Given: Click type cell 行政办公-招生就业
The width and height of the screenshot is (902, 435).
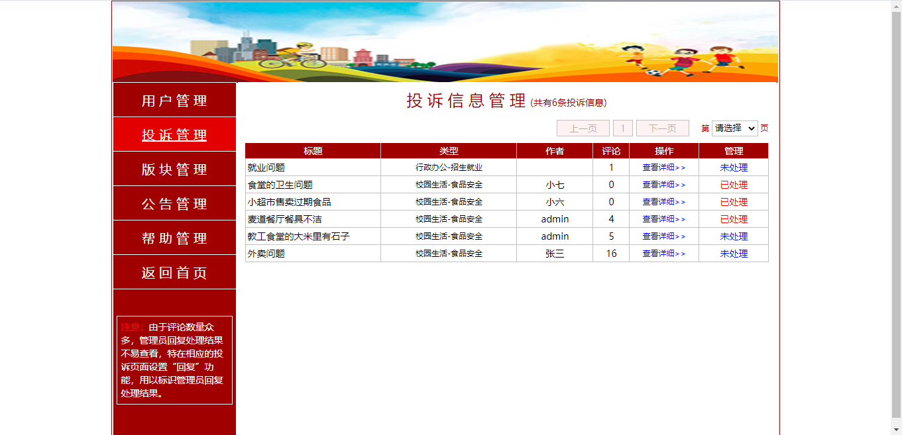Looking at the screenshot, I should pyautogui.click(x=449, y=168).
